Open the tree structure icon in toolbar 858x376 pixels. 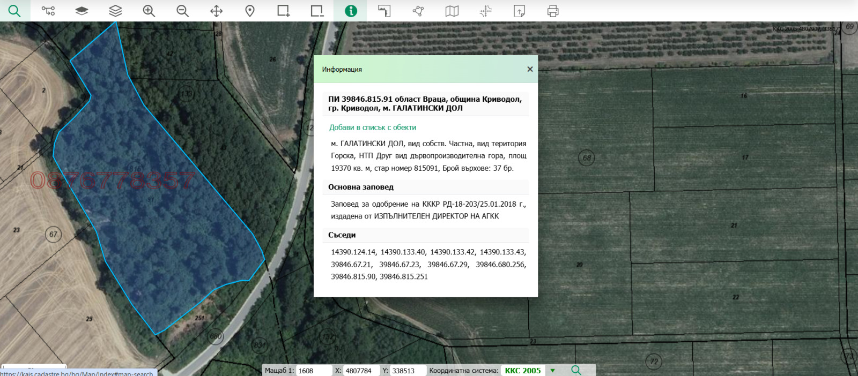coord(48,11)
